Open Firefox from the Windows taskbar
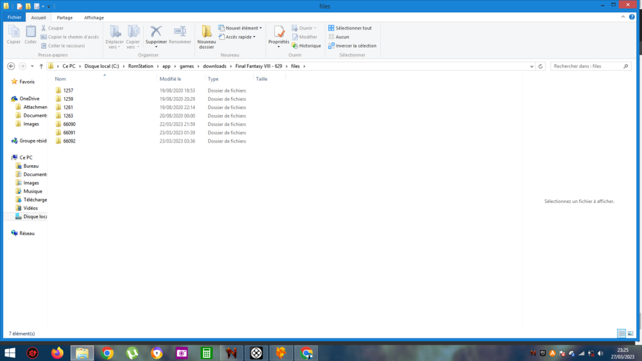This screenshot has height=361, width=642. tap(57, 353)
